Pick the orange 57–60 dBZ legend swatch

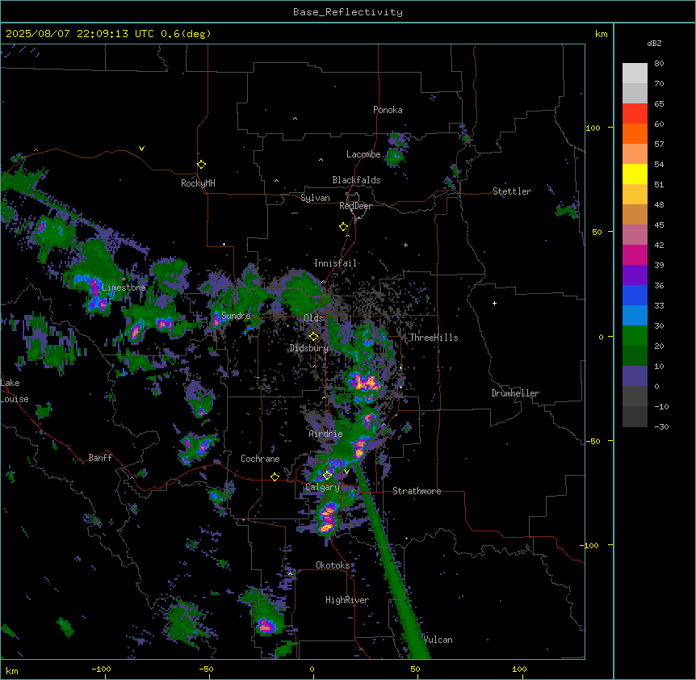tap(635, 133)
